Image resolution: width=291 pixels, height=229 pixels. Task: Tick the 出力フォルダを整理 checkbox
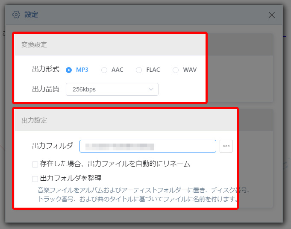35,178
